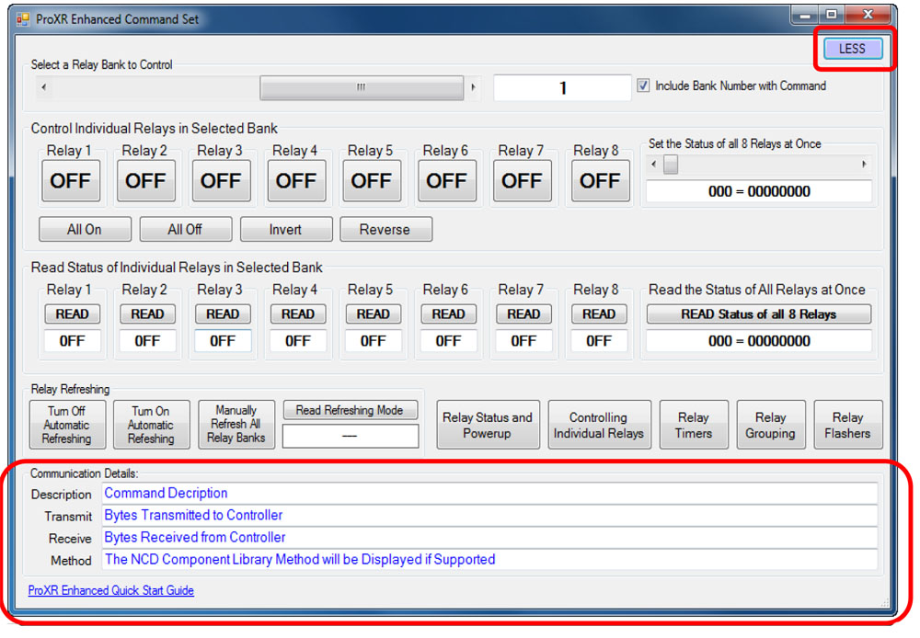Click the refreshing mode result field
The image size is (920, 638).
tap(351, 436)
